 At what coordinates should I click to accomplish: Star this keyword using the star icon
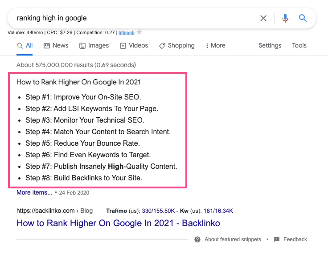139,32
